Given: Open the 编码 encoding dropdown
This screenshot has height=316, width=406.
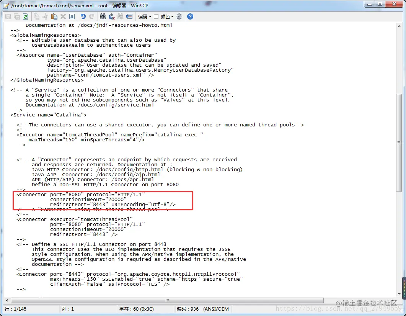Looking at the screenshot, I should tap(145, 16).
